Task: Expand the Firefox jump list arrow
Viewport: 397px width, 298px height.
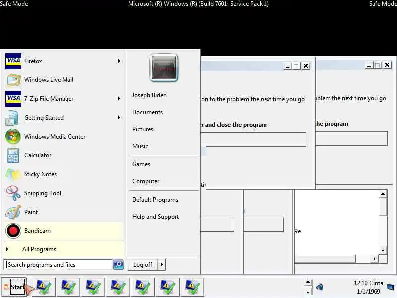Action: 119,61
